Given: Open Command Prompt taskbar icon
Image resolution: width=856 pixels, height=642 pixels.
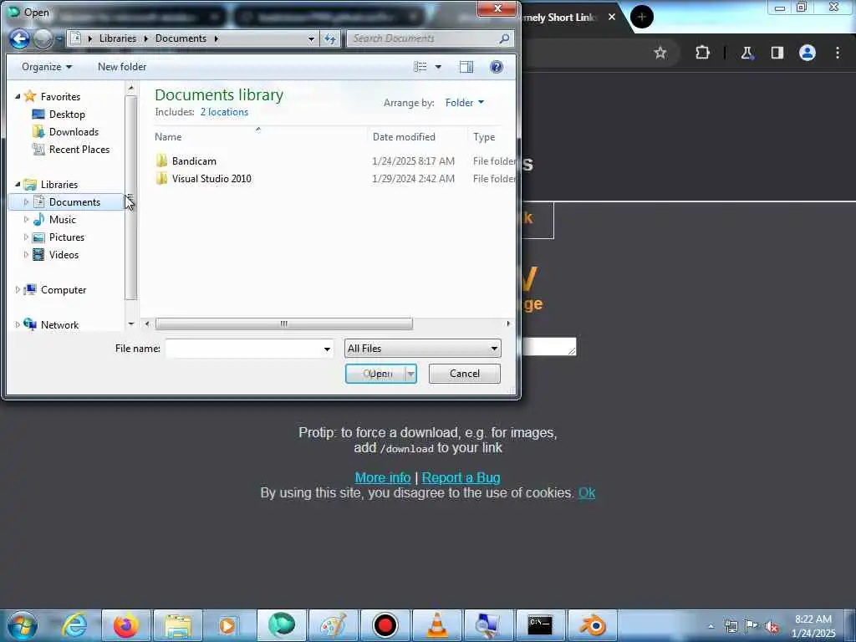Looking at the screenshot, I should click(x=540, y=625).
